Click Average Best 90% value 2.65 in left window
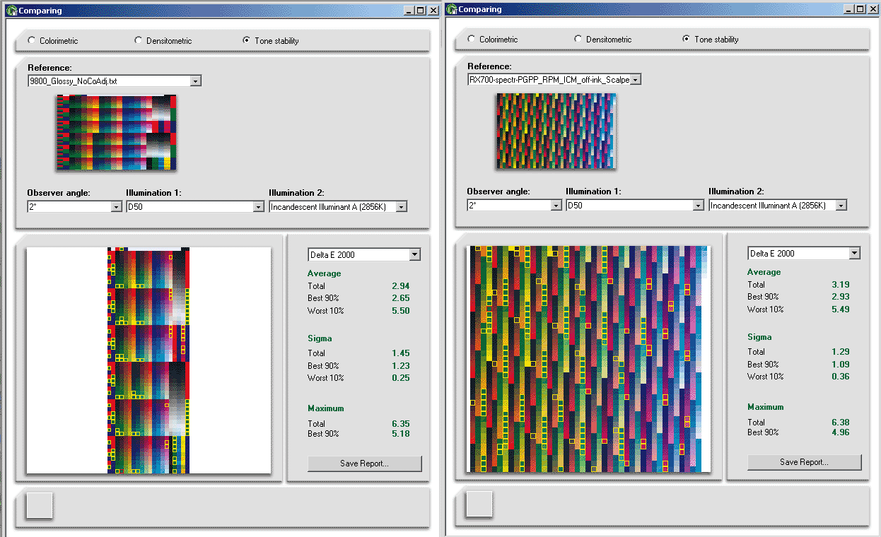Screen dimensions: 881x537 [401, 298]
